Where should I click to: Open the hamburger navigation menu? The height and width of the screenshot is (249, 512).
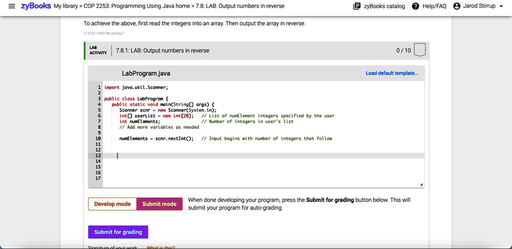click(12, 6)
